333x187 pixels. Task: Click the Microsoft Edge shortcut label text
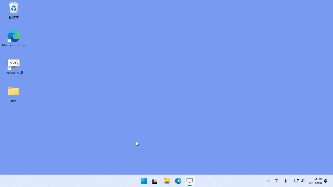pyautogui.click(x=14, y=45)
